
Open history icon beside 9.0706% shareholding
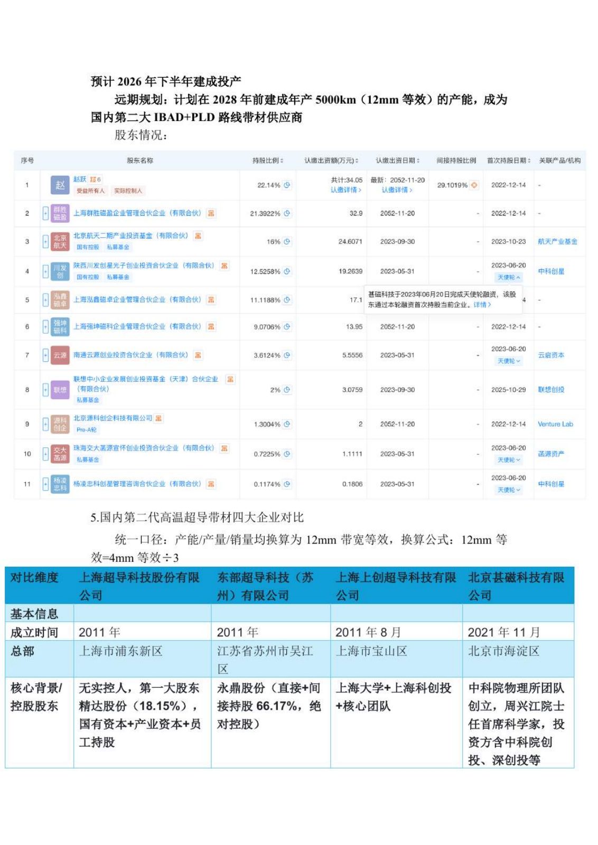coord(287,327)
